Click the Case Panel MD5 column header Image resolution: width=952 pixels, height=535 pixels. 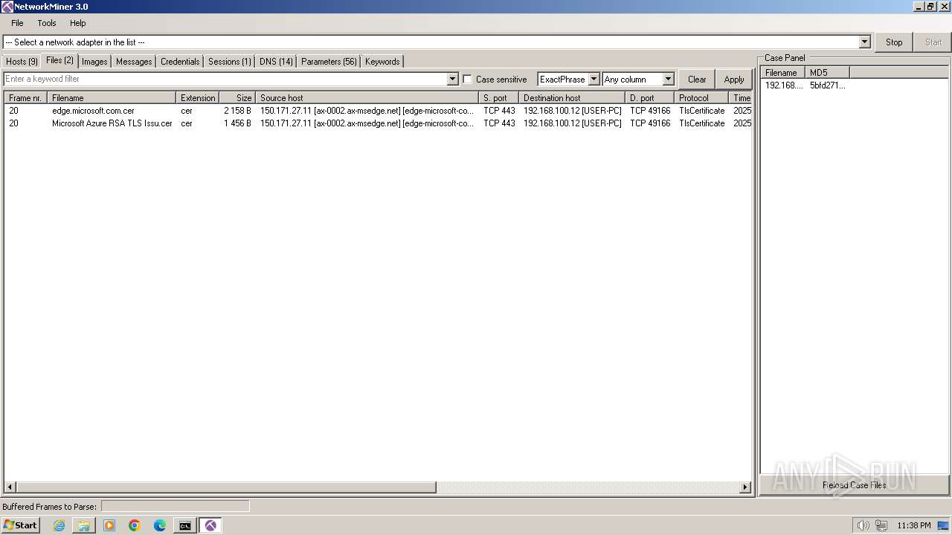(828, 73)
